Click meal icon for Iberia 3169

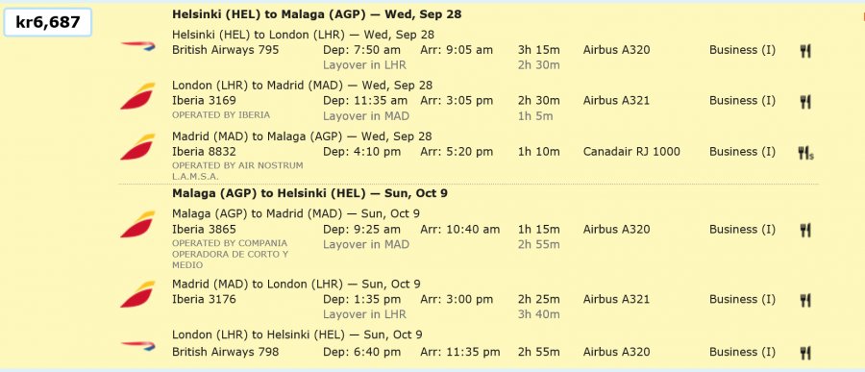pyautogui.click(x=804, y=102)
